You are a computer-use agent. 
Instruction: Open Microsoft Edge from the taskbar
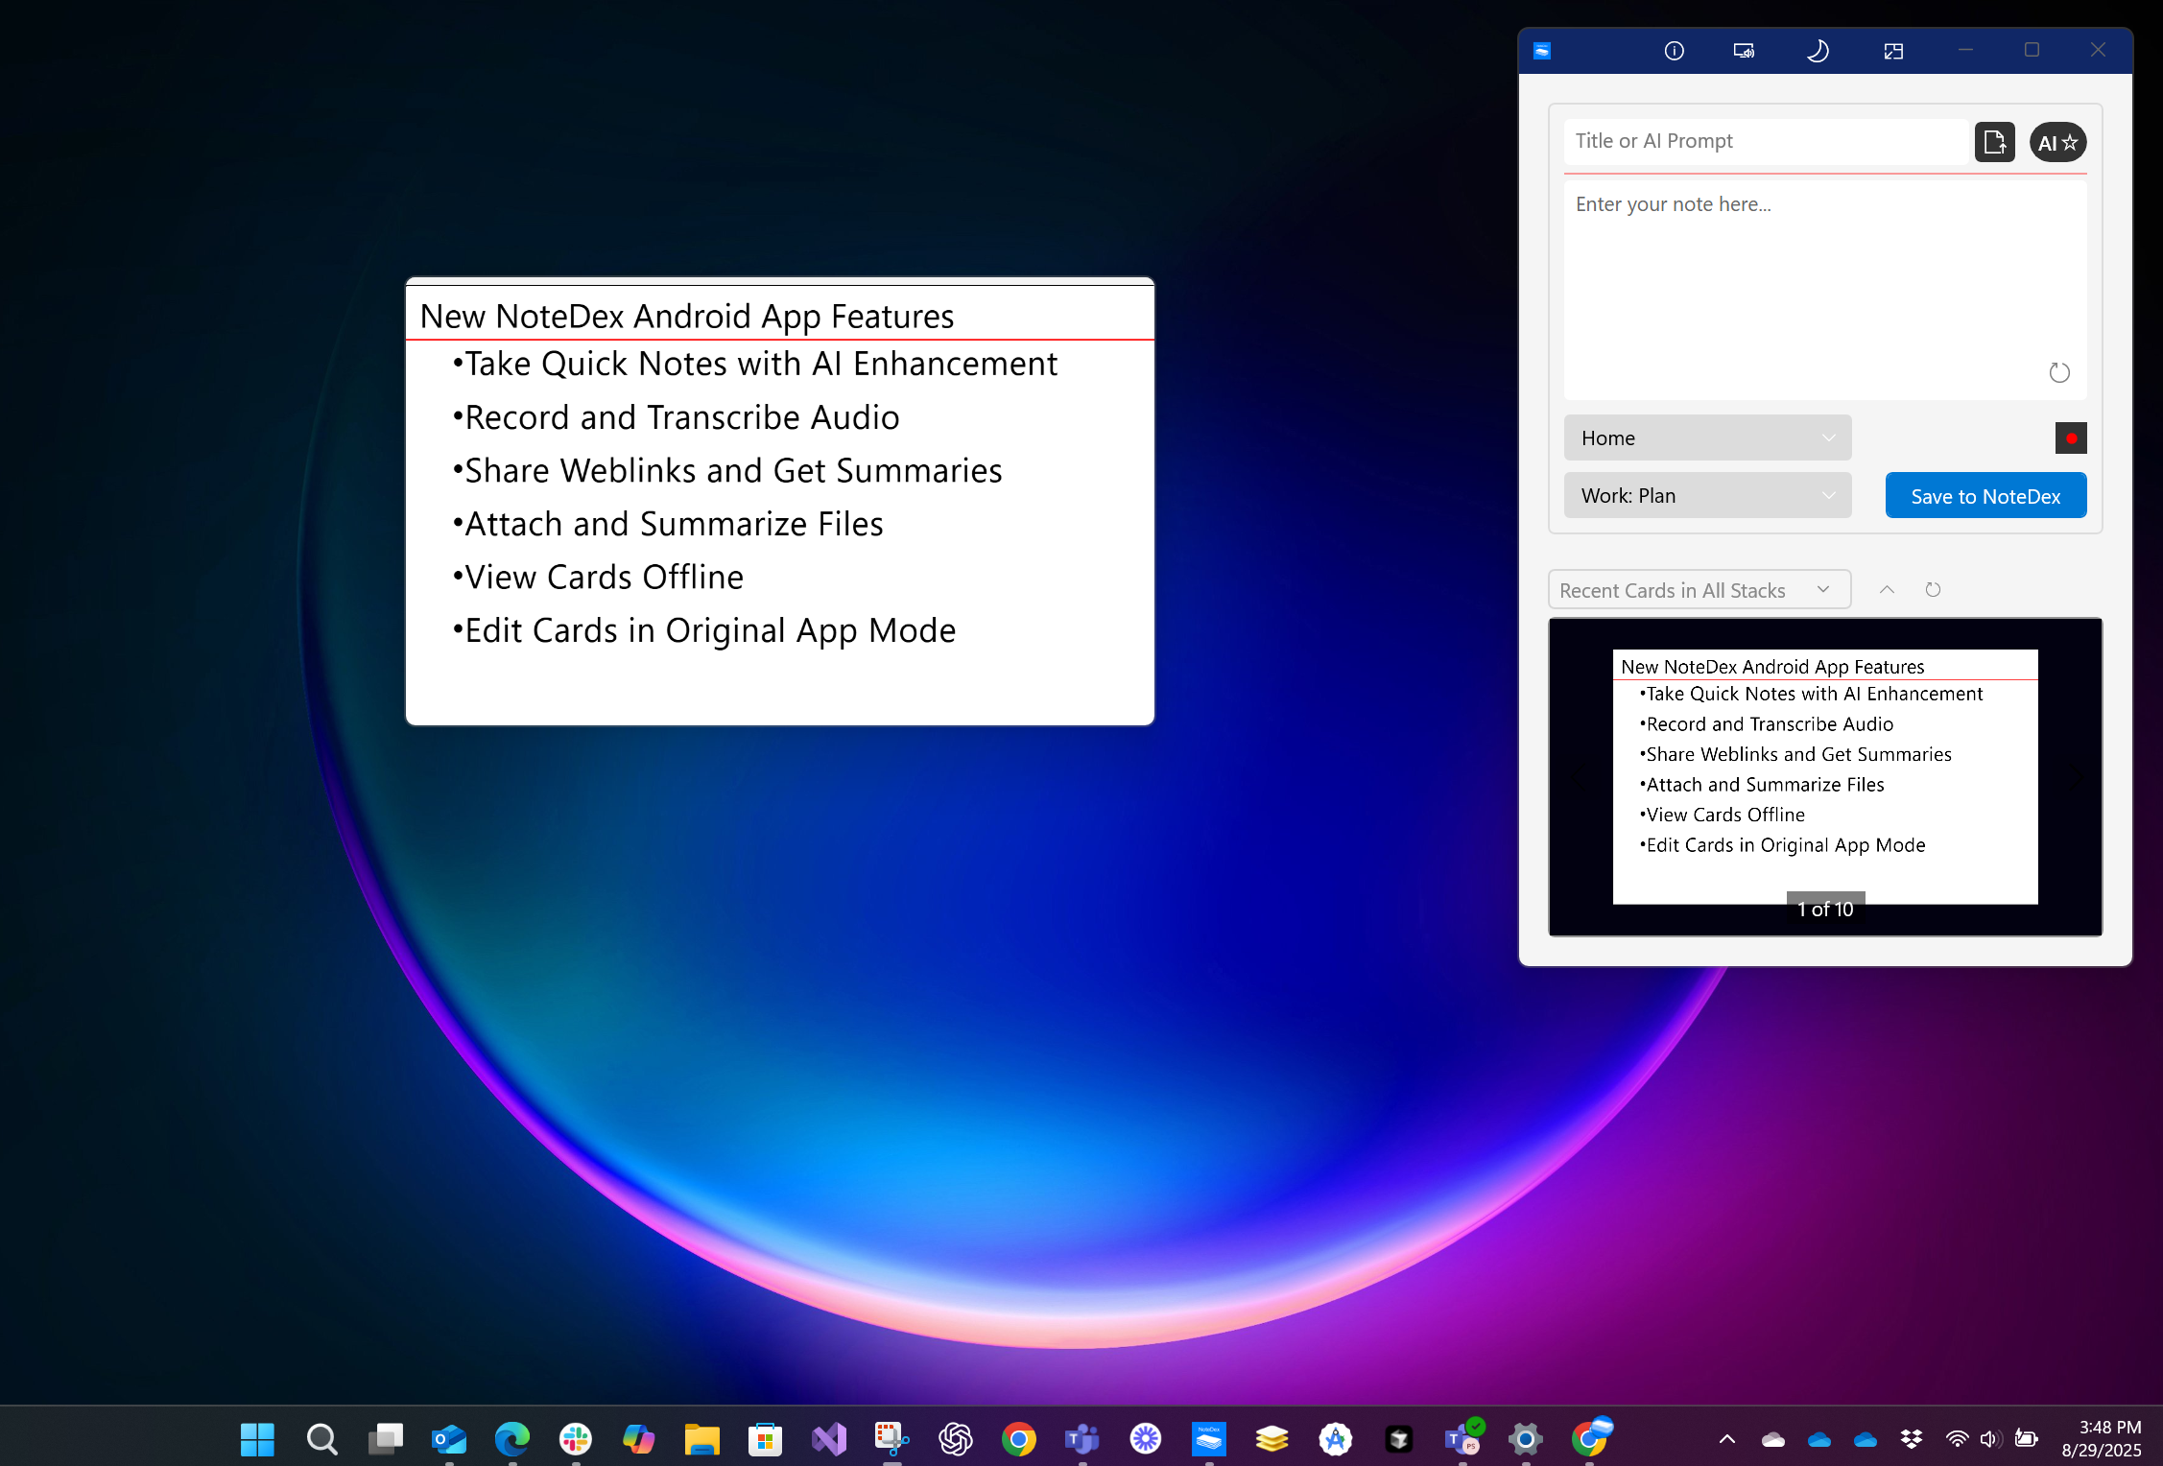(512, 1438)
